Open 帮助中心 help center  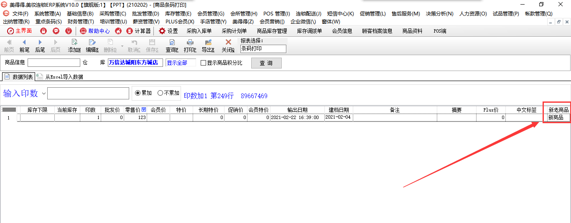click(x=95, y=31)
